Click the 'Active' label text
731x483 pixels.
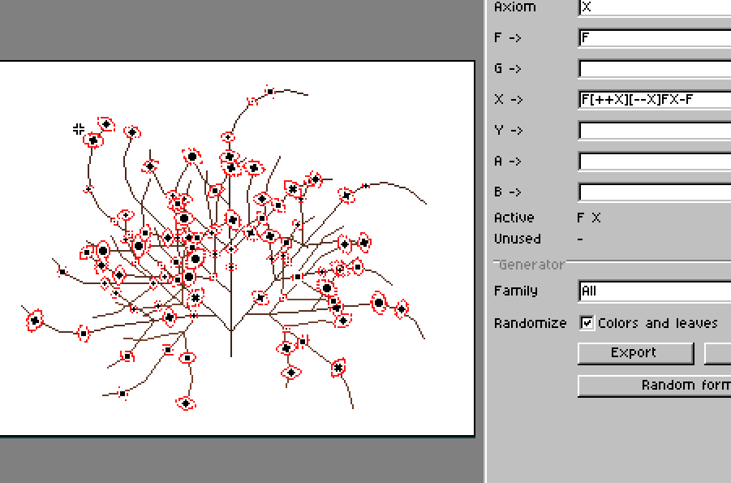pyautogui.click(x=514, y=218)
